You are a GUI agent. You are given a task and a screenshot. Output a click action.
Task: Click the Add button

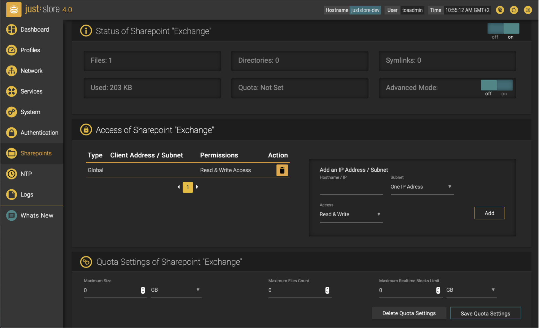click(489, 213)
